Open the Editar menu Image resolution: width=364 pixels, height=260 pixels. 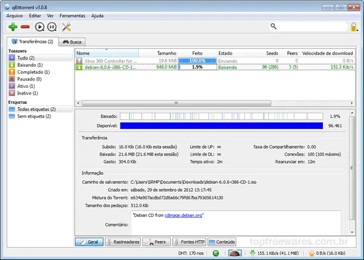(x=35, y=16)
